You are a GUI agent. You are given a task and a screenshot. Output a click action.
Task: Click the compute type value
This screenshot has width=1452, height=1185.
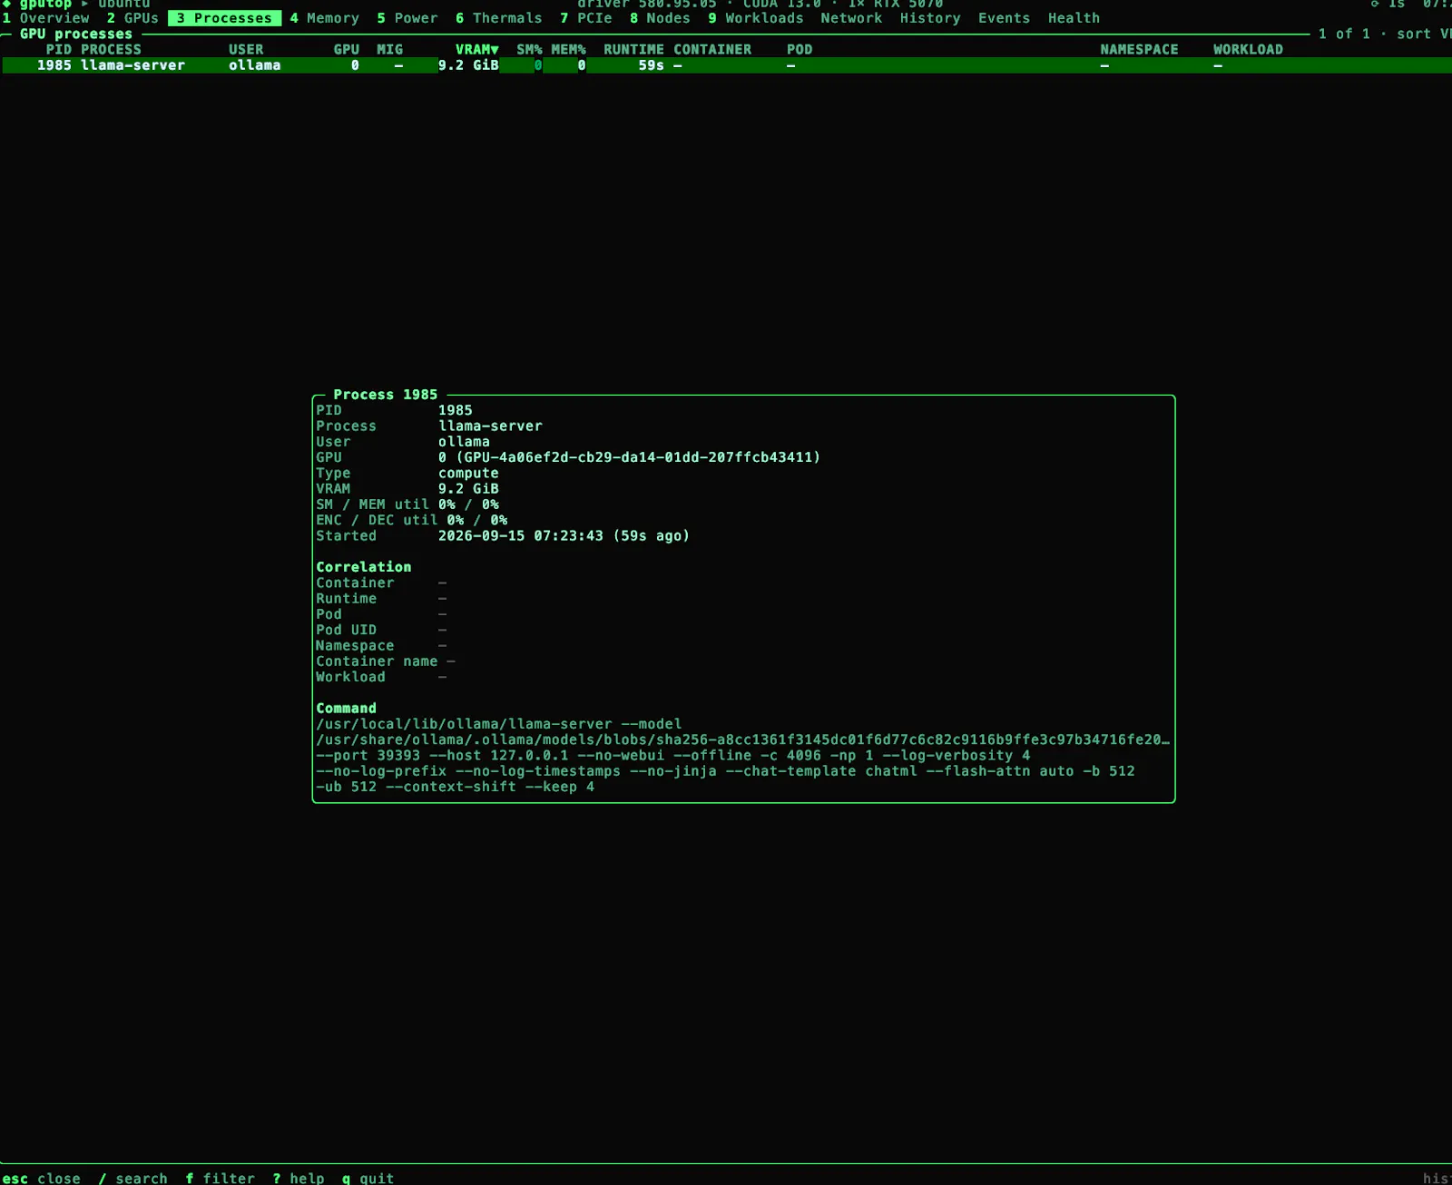468,473
